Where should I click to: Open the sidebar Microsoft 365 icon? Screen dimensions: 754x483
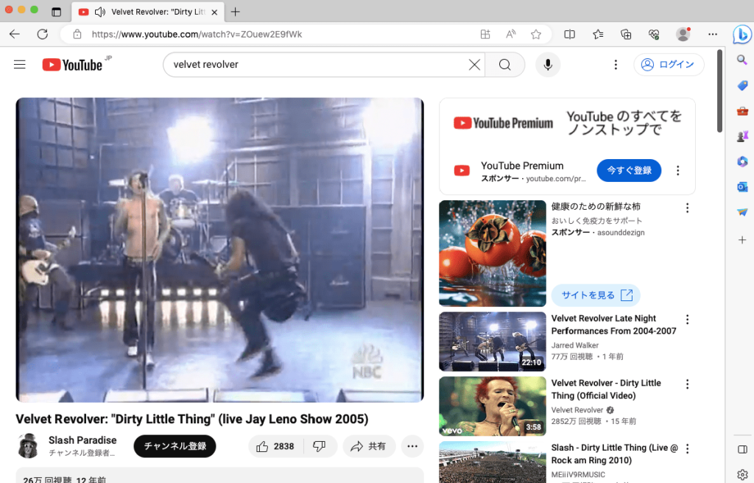coord(742,162)
